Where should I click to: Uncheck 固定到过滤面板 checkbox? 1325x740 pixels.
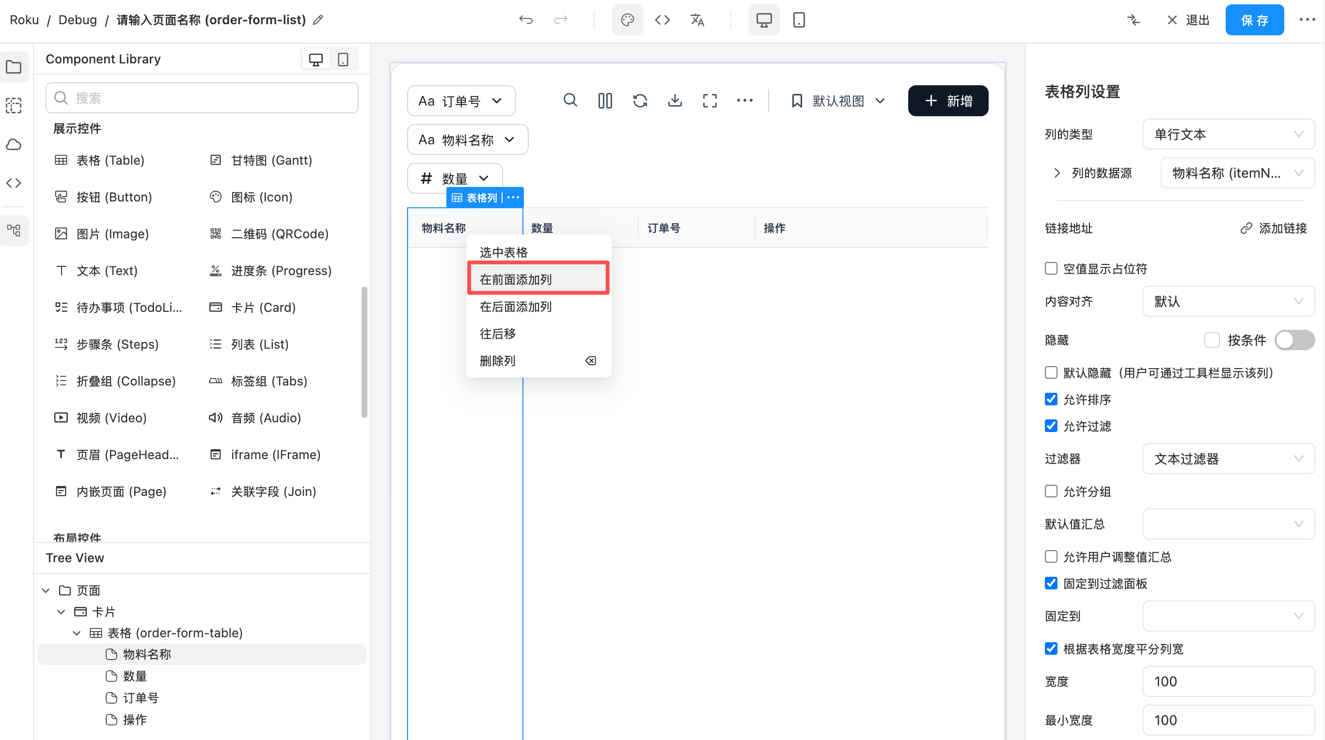(1051, 583)
